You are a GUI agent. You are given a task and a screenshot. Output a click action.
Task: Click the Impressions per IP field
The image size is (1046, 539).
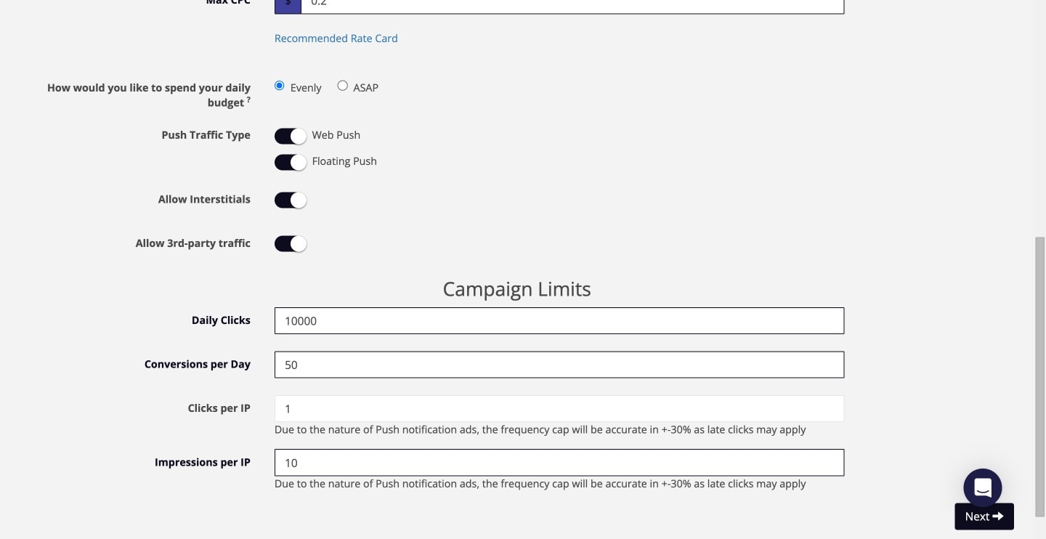click(559, 463)
